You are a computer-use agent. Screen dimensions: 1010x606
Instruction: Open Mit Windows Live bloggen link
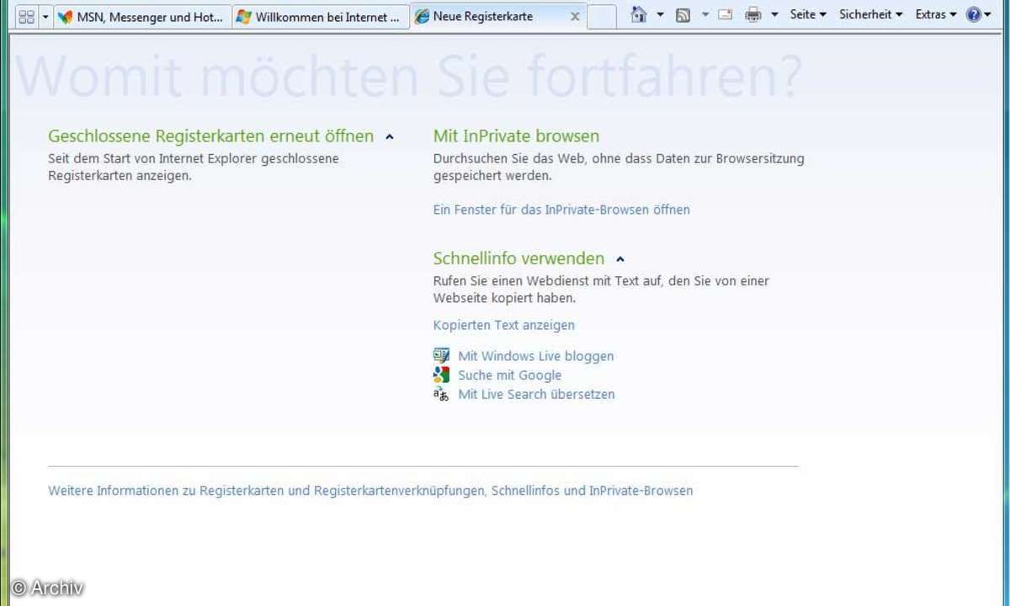pyautogui.click(x=536, y=356)
